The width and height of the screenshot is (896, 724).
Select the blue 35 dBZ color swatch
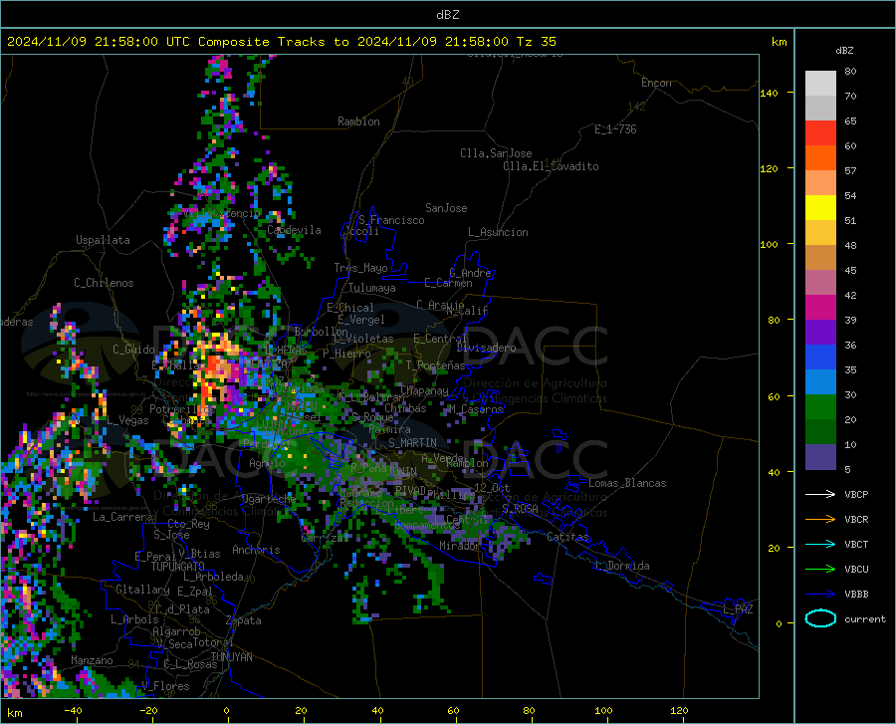tap(820, 358)
